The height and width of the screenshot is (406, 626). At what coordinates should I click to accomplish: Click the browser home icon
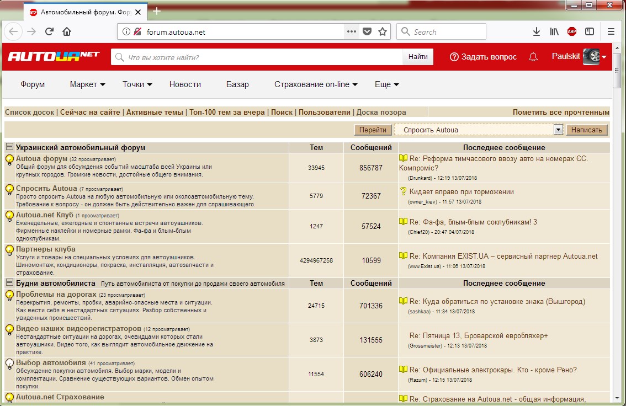67,32
